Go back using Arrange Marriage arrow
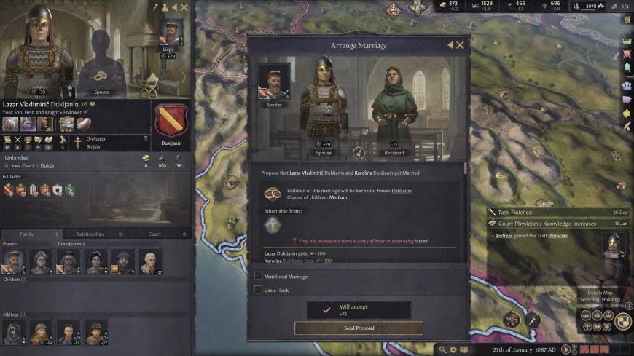 point(450,45)
